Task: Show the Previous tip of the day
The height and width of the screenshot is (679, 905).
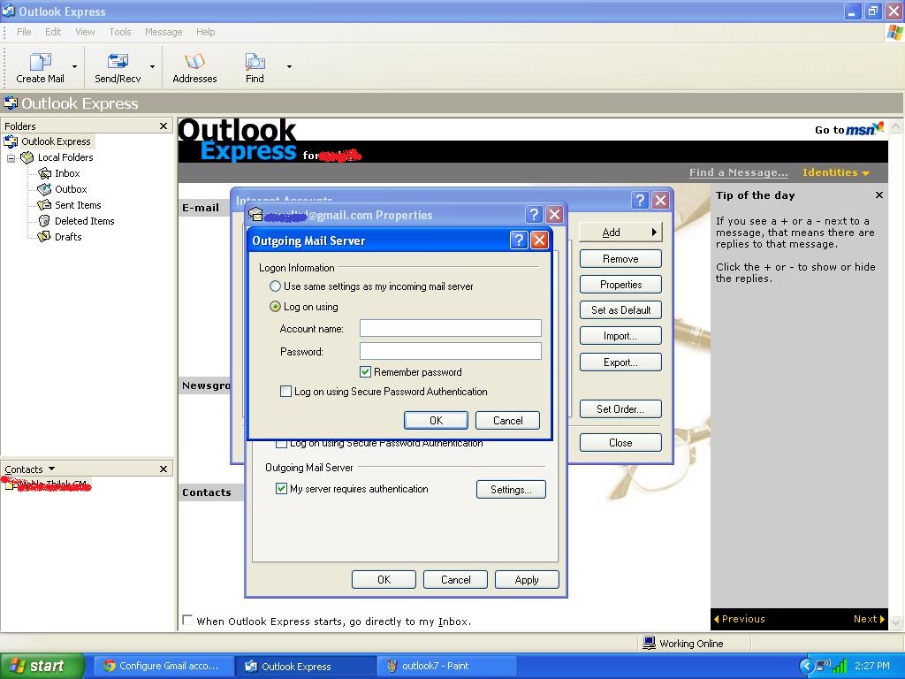Action: coord(740,619)
